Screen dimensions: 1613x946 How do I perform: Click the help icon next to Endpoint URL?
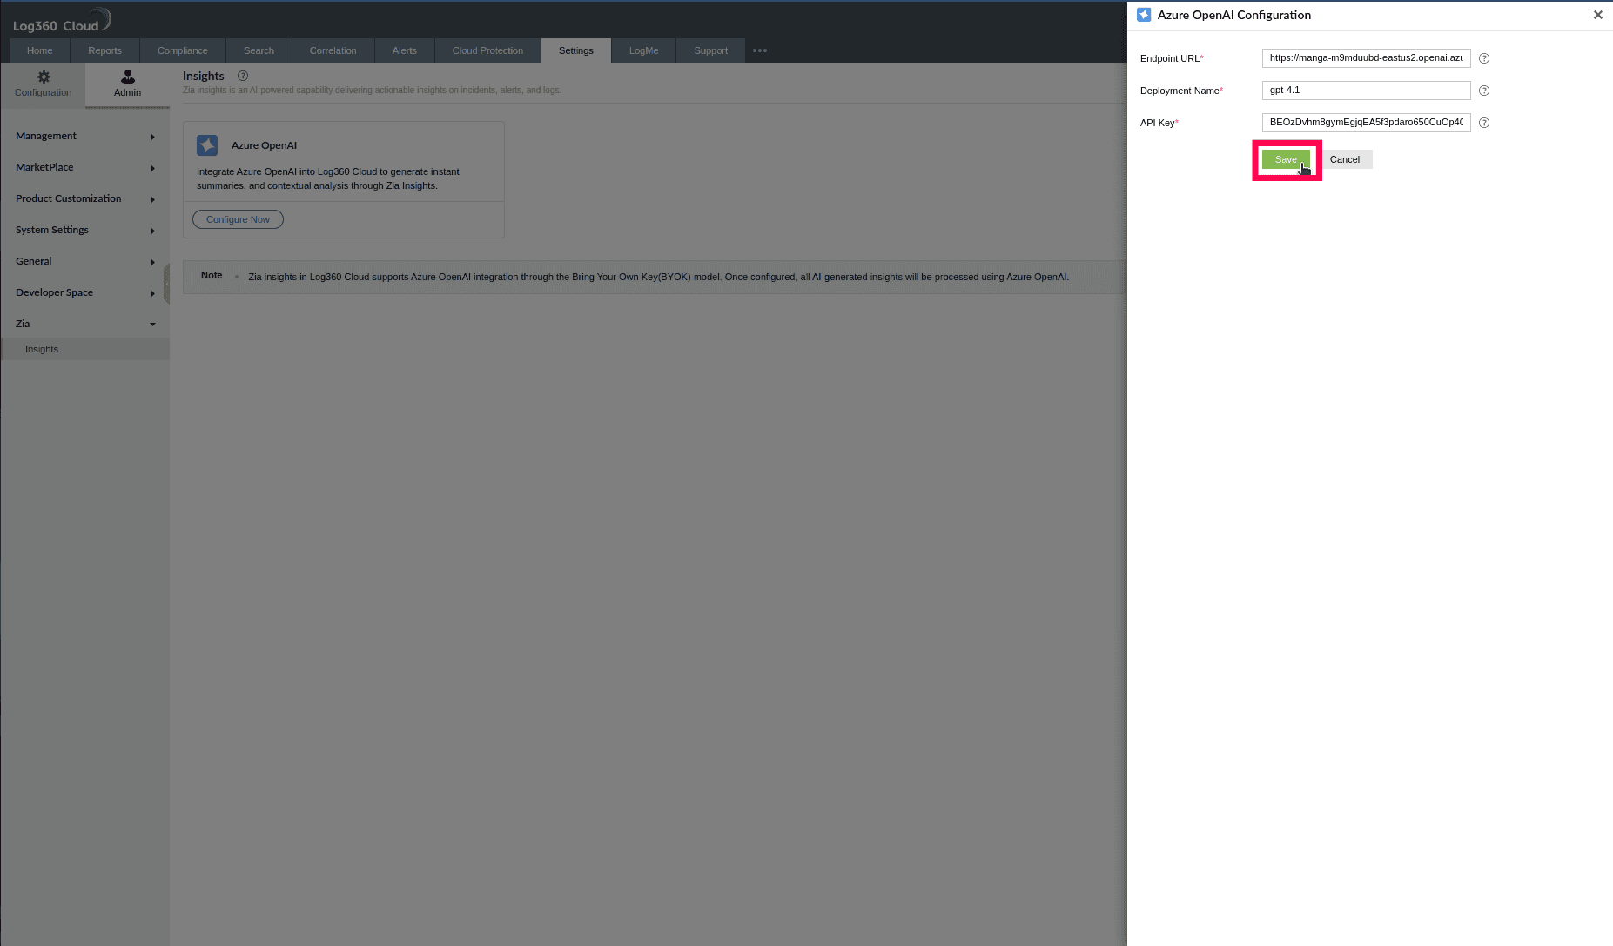[1484, 58]
